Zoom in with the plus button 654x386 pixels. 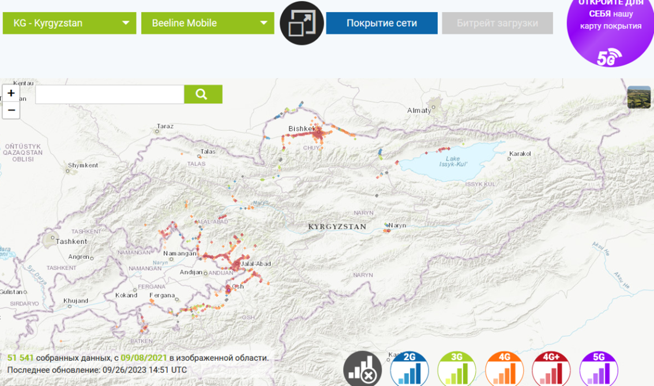pos(11,93)
